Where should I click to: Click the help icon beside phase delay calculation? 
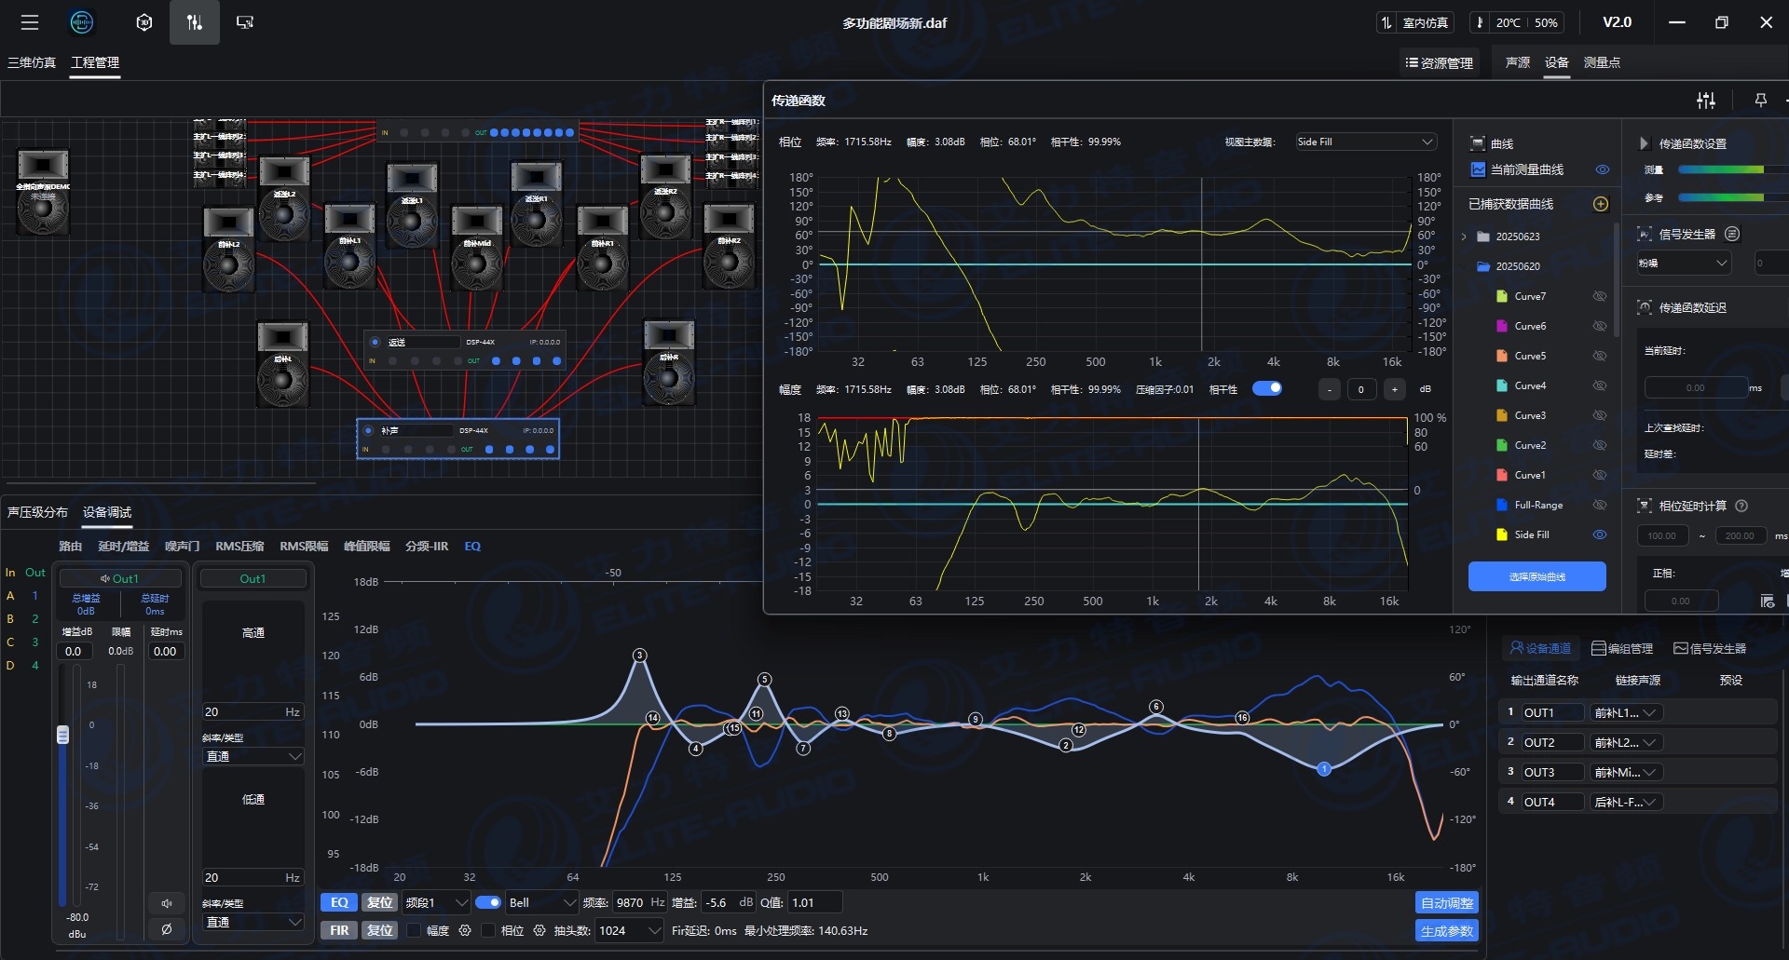1741,506
